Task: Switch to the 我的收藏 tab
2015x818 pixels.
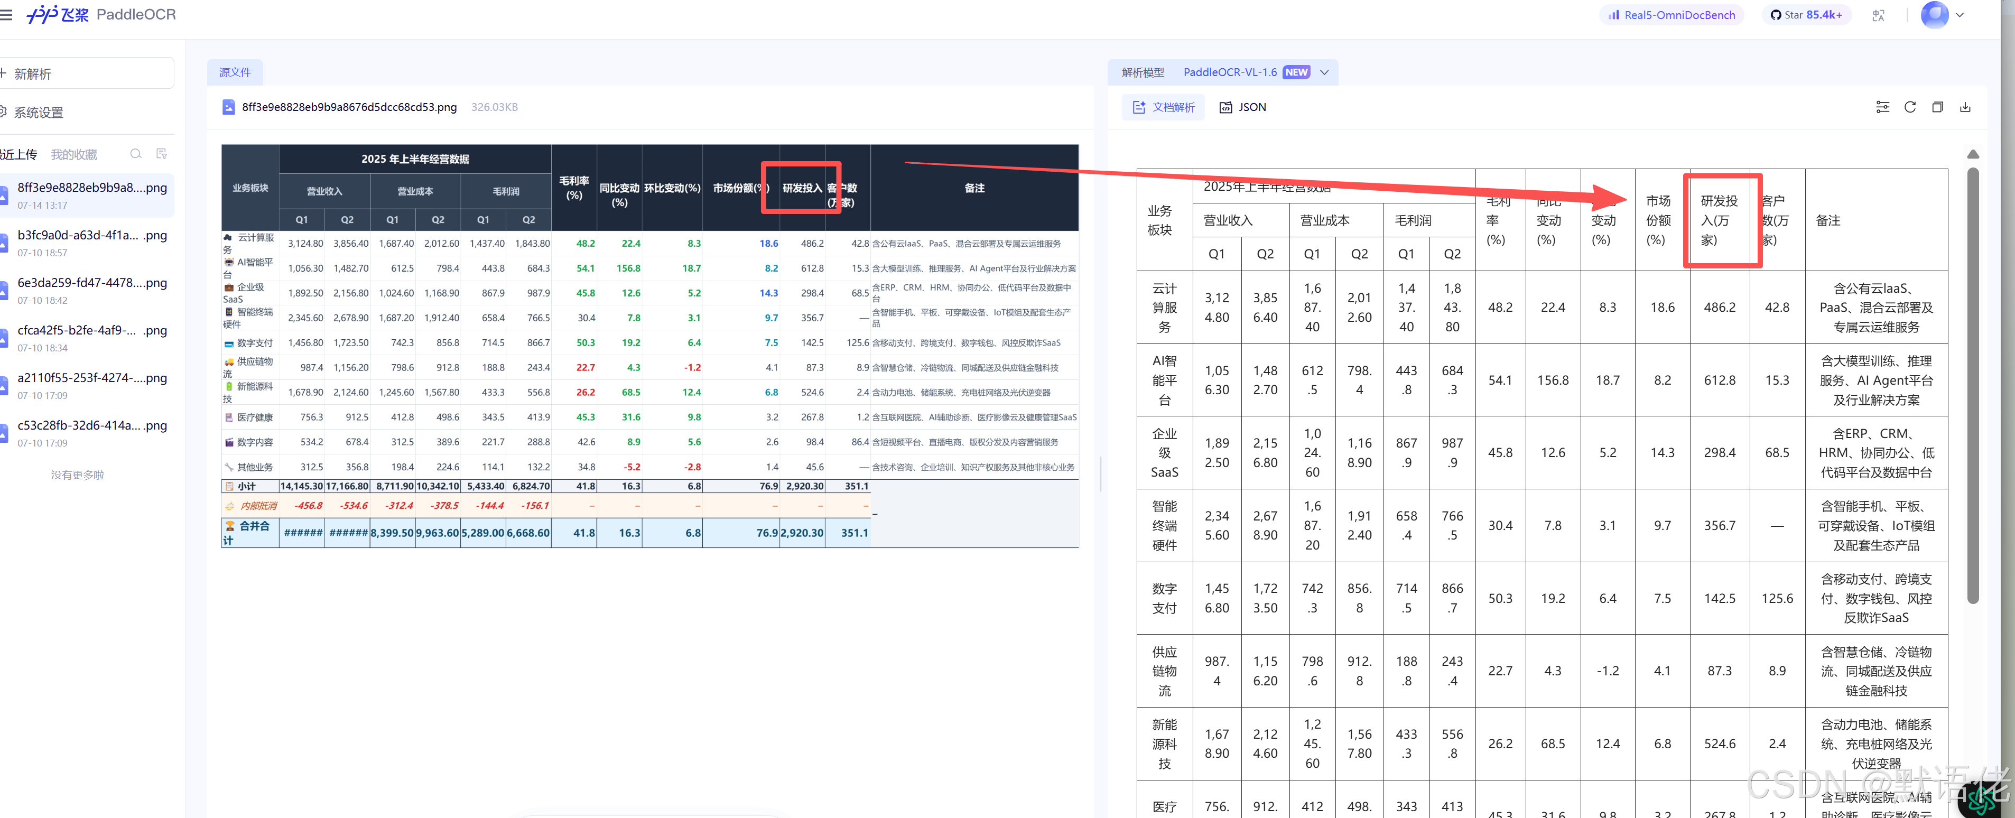Action: pos(73,154)
